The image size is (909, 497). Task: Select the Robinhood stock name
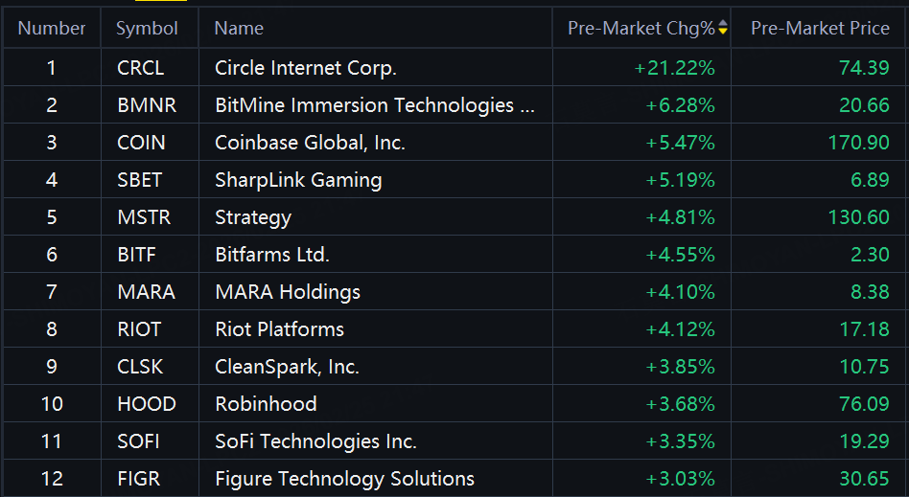[x=266, y=404]
